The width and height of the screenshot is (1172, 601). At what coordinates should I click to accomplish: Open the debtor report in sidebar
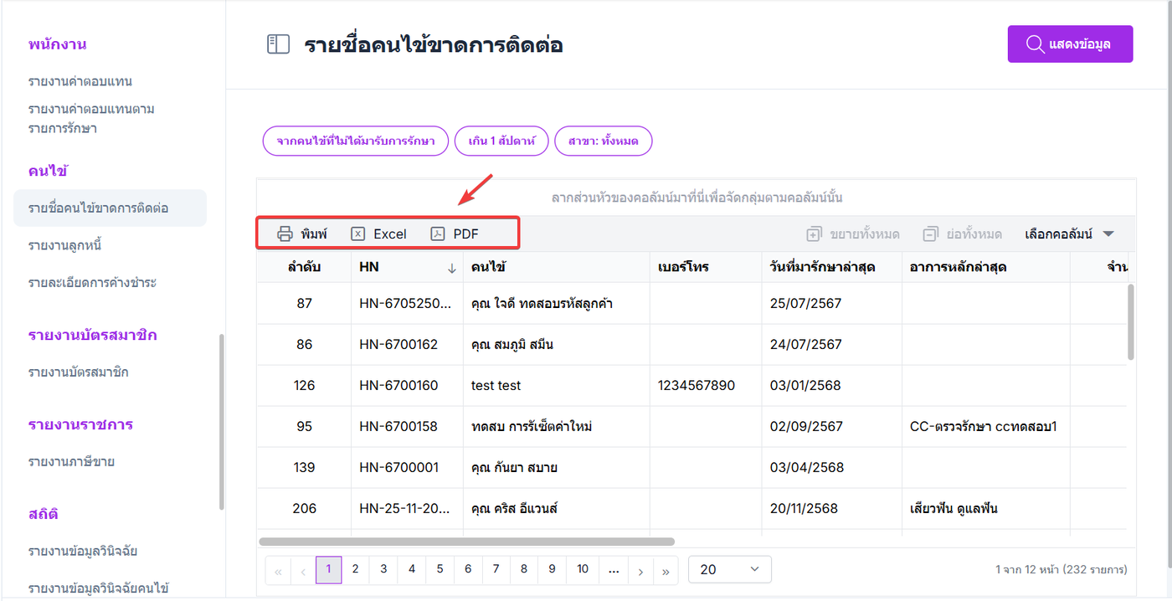65,245
